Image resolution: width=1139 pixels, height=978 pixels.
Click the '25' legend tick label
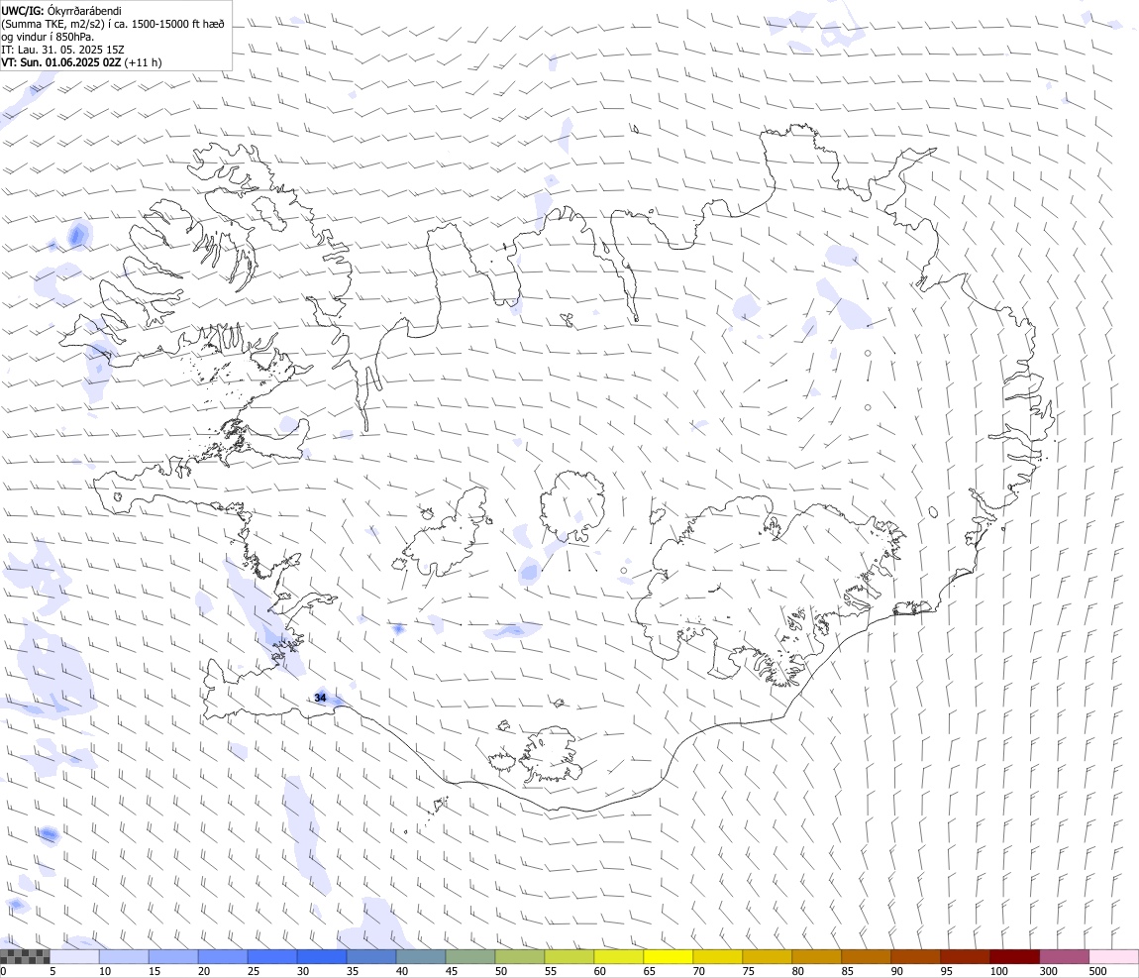click(x=254, y=971)
